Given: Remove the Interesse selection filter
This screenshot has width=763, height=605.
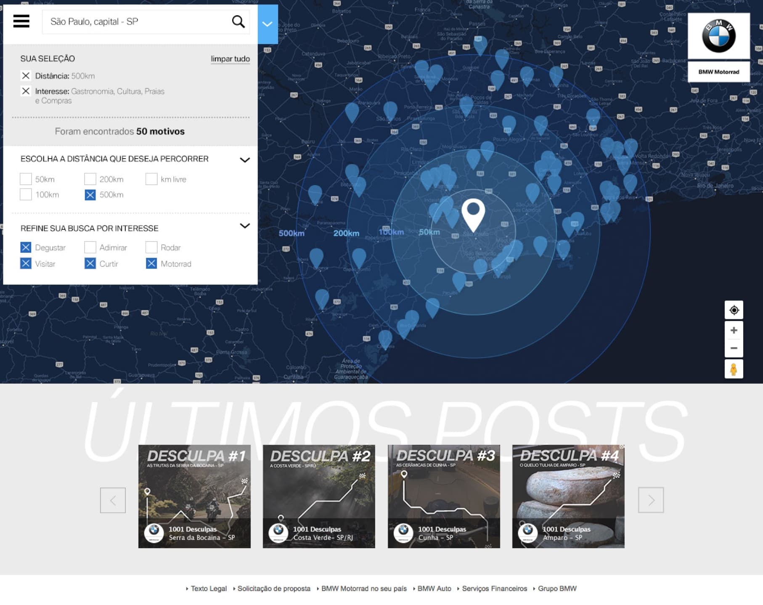Looking at the screenshot, I should point(26,91).
